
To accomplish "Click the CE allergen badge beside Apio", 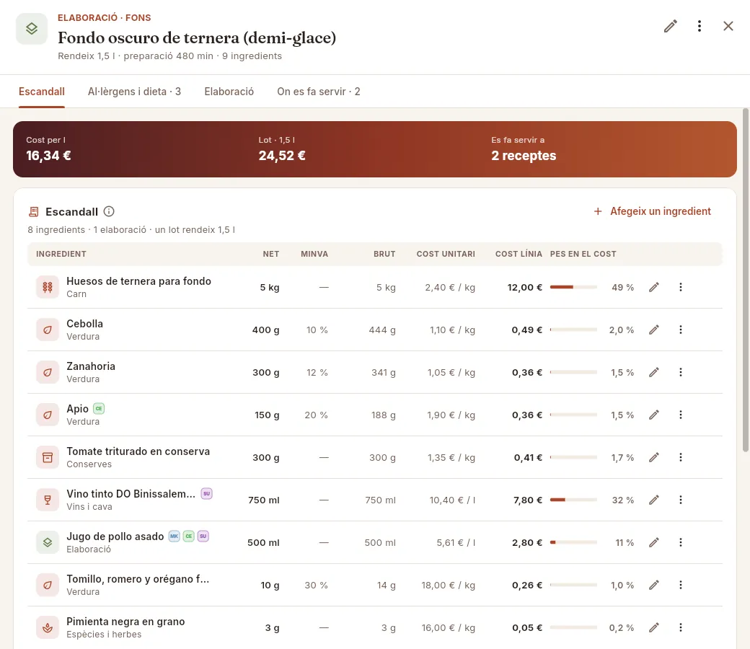I will click(x=99, y=408).
